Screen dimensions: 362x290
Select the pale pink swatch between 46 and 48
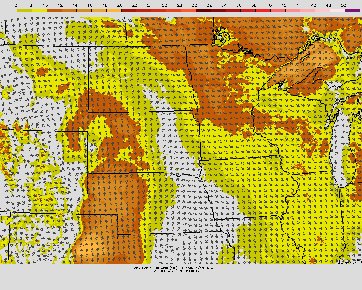click(323, 10)
